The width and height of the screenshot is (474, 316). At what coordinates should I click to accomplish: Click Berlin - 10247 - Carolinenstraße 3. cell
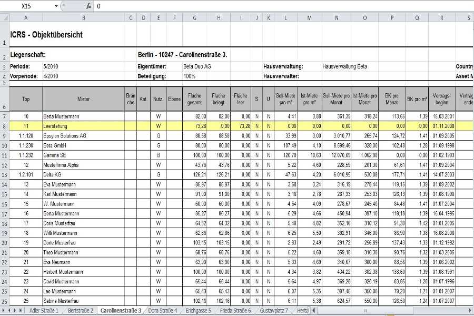tap(182, 55)
